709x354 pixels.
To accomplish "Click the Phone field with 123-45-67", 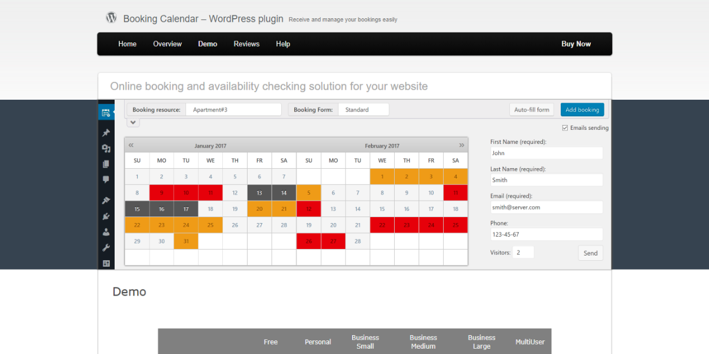I will (x=547, y=234).
